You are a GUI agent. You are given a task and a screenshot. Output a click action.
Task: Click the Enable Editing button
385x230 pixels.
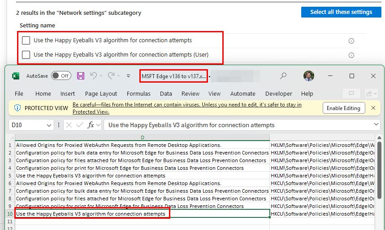coord(344,108)
